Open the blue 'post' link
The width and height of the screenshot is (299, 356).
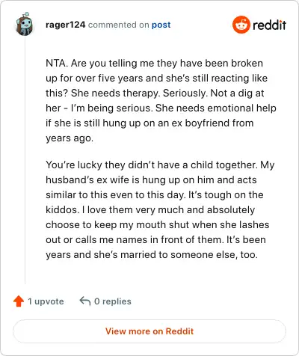pos(161,25)
